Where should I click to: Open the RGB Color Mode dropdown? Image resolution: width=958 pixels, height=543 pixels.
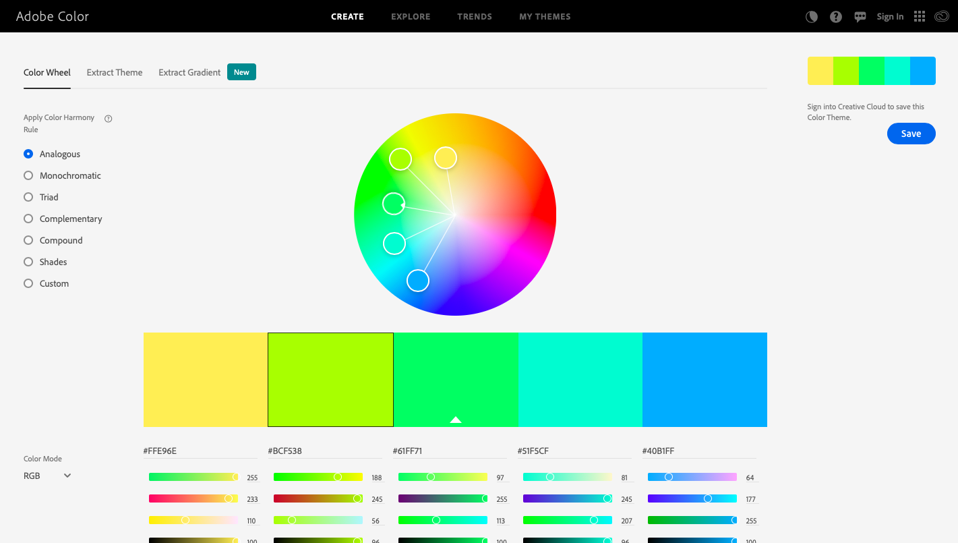coord(47,476)
